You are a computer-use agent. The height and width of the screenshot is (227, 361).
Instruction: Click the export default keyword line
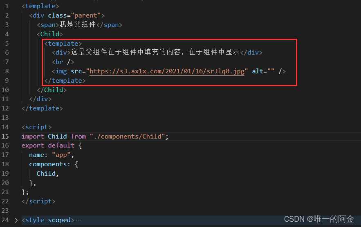tap(52, 145)
